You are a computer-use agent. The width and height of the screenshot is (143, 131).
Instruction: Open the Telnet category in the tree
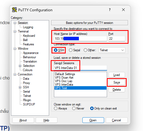[x=27, y=96]
